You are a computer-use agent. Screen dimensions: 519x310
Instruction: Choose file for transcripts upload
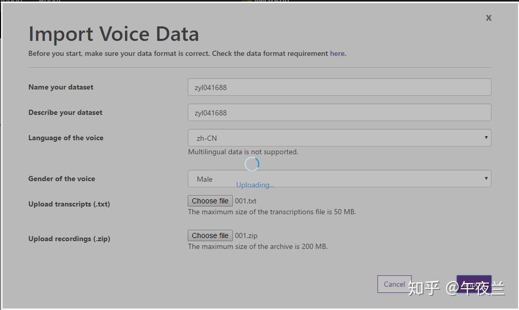(210, 201)
